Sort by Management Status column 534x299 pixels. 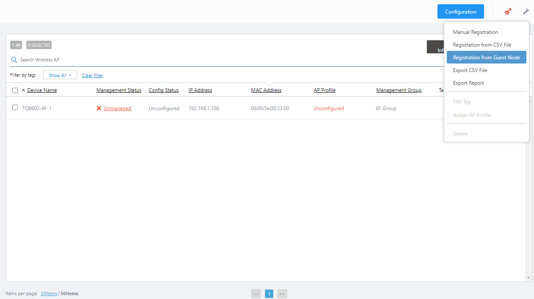(x=119, y=90)
